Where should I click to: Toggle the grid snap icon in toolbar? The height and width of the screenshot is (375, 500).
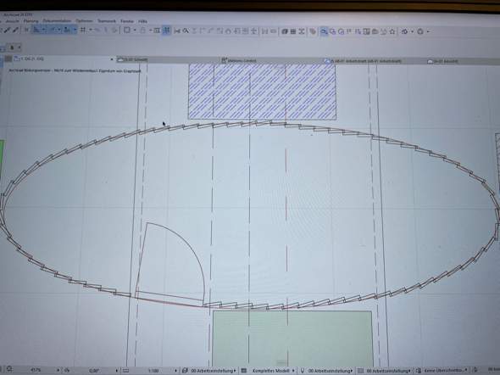[x=83, y=31]
